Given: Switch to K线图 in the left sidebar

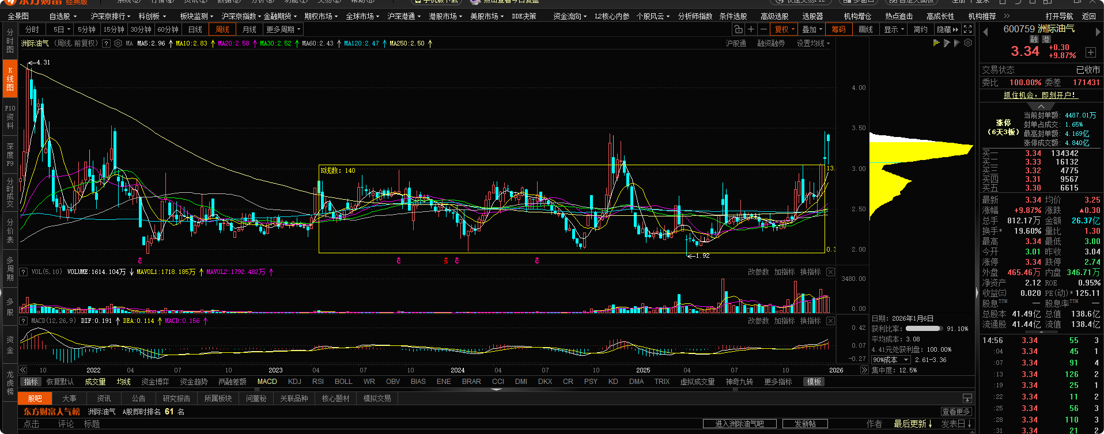Looking at the screenshot, I should pyautogui.click(x=10, y=79).
